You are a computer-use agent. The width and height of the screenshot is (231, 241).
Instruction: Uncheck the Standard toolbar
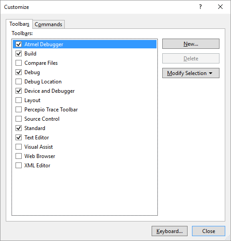[x=19, y=128]
